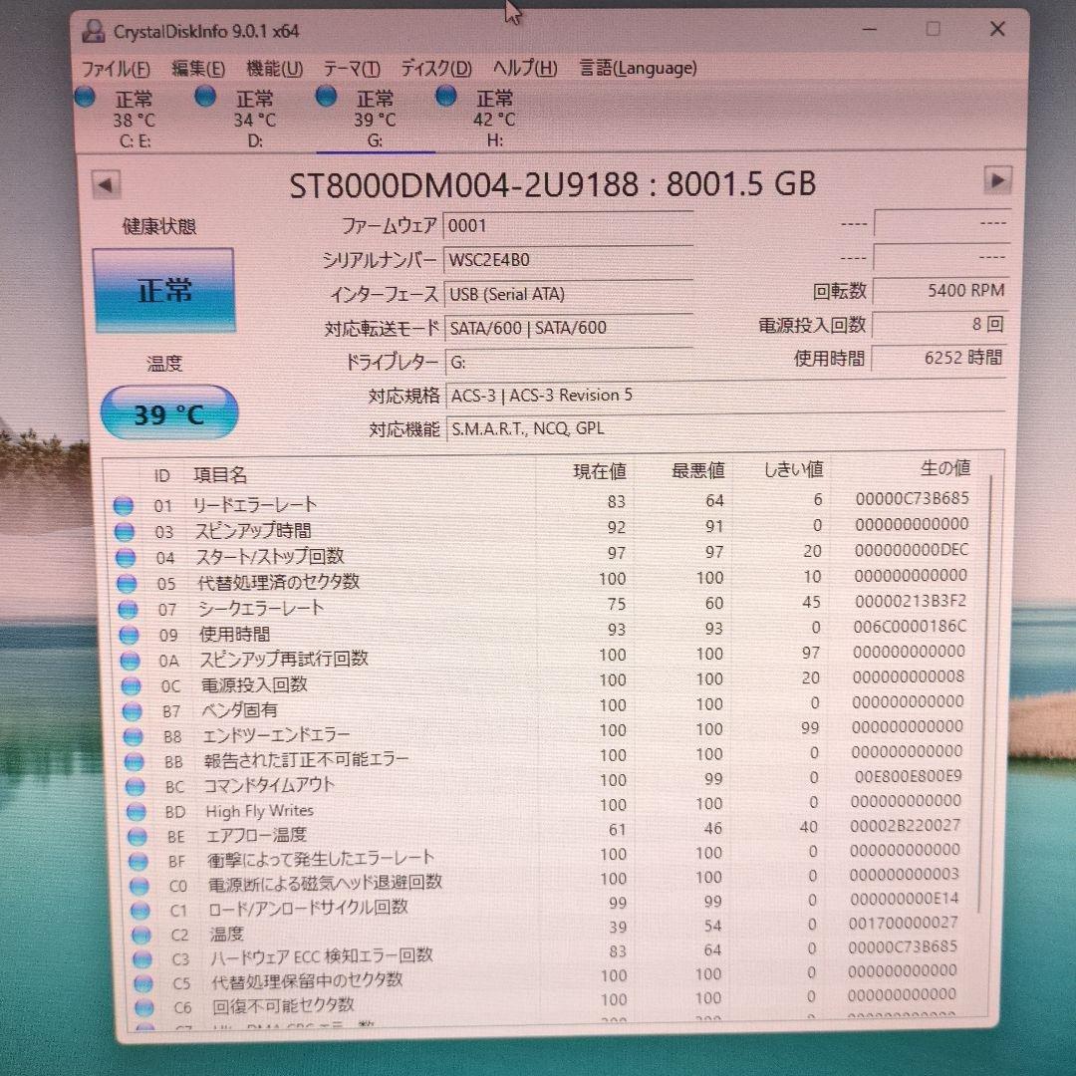Click the status orb for row C2 温度
Image resolution: width=1076 pixels, height=1076 pixels.
click(x=141, y=936)
